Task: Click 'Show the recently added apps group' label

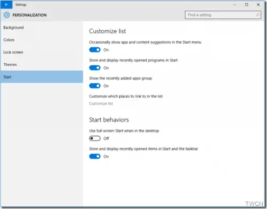Action: tap(120, 78)
